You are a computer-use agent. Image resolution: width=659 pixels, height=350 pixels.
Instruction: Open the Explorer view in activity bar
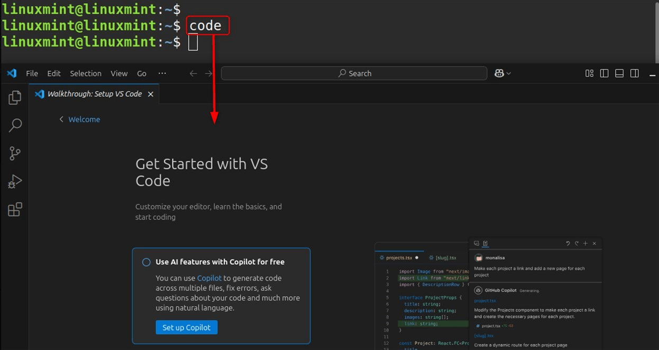[15, 97]
